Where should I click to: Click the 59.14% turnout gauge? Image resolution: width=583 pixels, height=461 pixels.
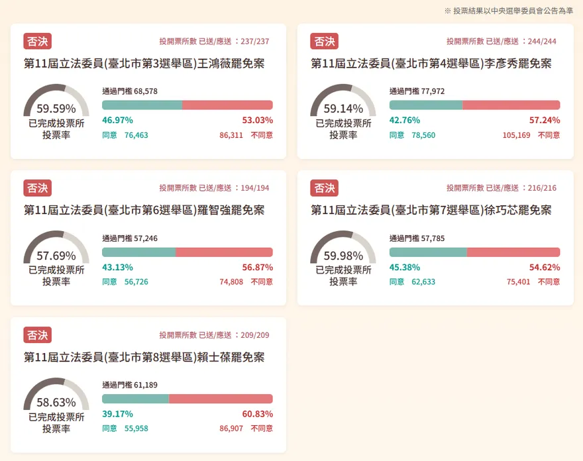coord(343,106)
